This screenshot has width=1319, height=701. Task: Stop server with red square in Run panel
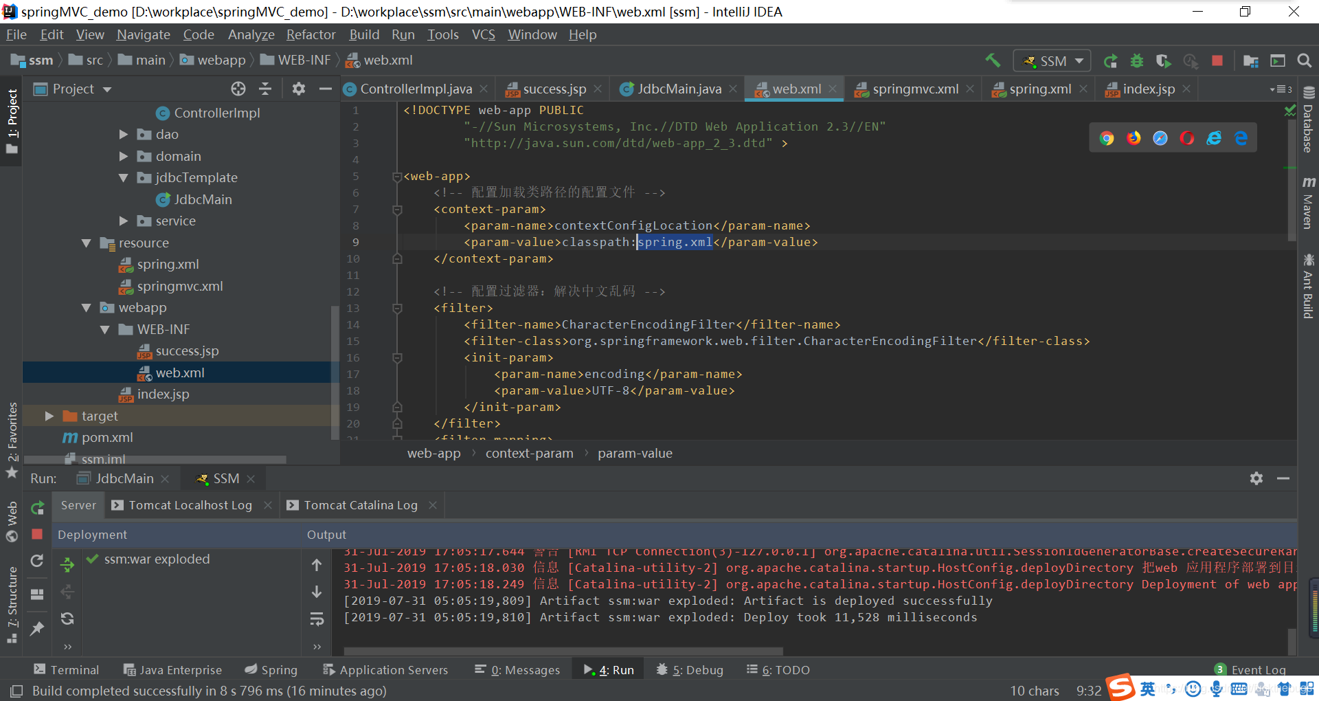click(37, 534)
